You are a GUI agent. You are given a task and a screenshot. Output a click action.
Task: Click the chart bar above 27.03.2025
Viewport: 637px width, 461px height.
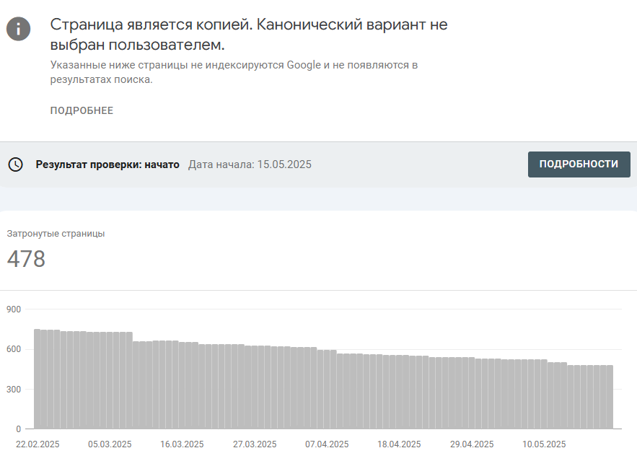(x=255, y=387)
